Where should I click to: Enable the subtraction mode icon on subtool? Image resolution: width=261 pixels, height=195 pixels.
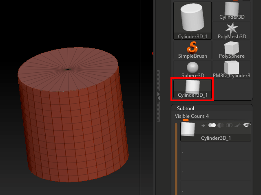221,126
